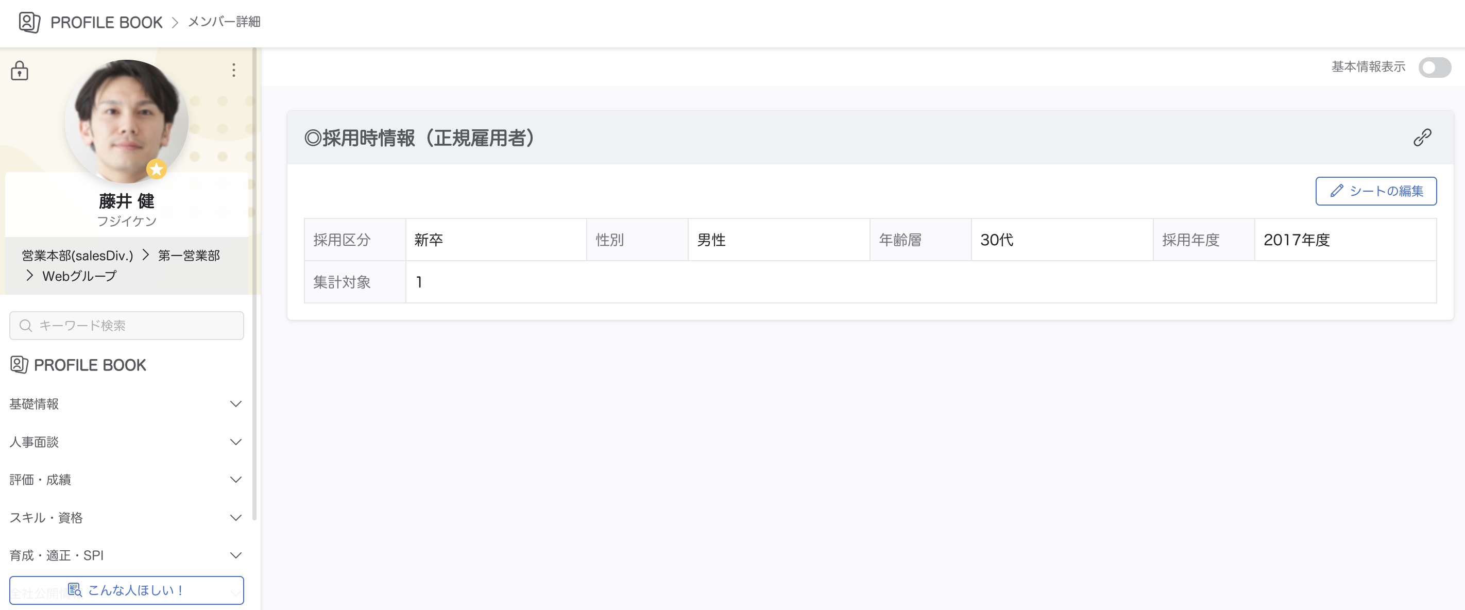Open the 第一営業部 department link
Screen dimensions: 1465x610
click(x=189, y=256)
